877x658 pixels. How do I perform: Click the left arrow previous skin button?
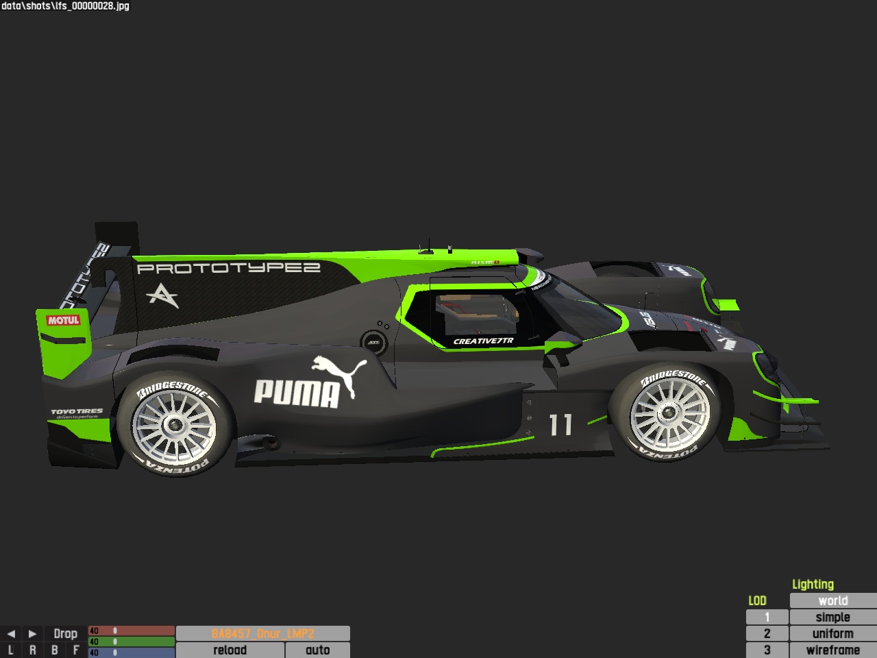pos(10,633)
